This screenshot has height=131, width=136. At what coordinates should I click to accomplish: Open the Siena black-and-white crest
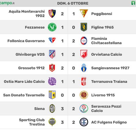point(52,108)
